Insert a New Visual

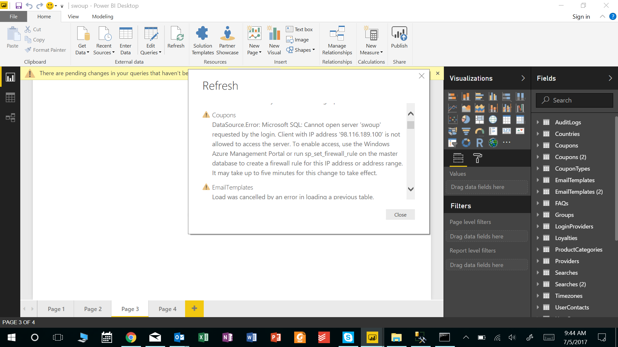274,41
